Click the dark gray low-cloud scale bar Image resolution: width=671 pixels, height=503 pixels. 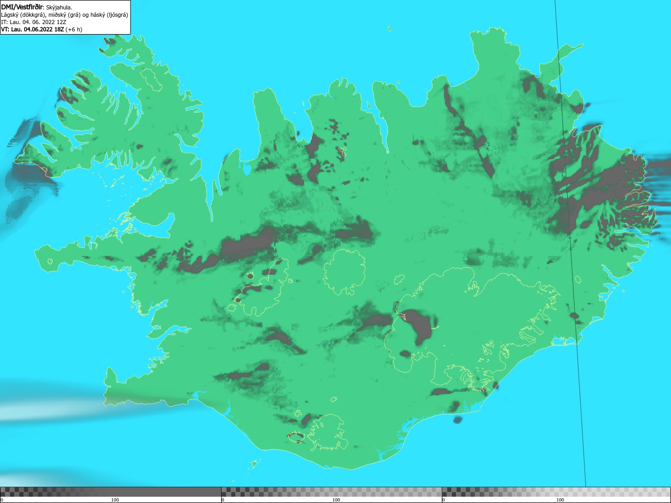[x=111, y=492]
